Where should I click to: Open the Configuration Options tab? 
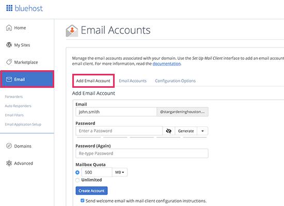tap(176, 81)
